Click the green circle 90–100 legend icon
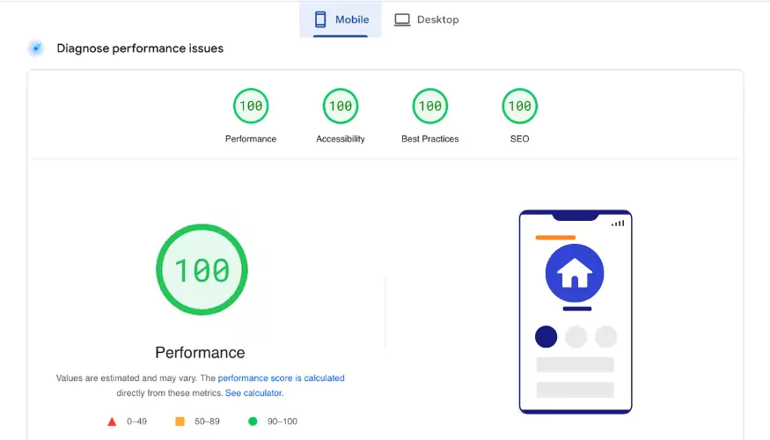The width and height of the screenshot is (770, 440). click(253, 422)
